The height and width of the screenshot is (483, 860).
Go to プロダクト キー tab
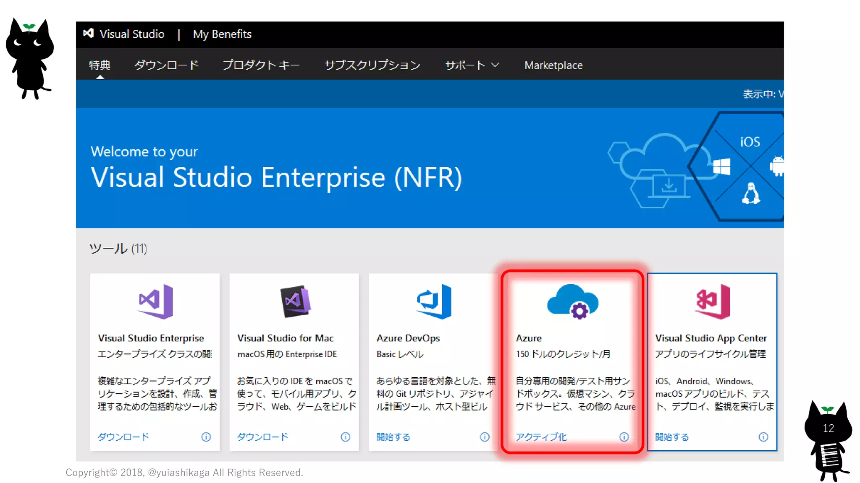pos(261,65)
